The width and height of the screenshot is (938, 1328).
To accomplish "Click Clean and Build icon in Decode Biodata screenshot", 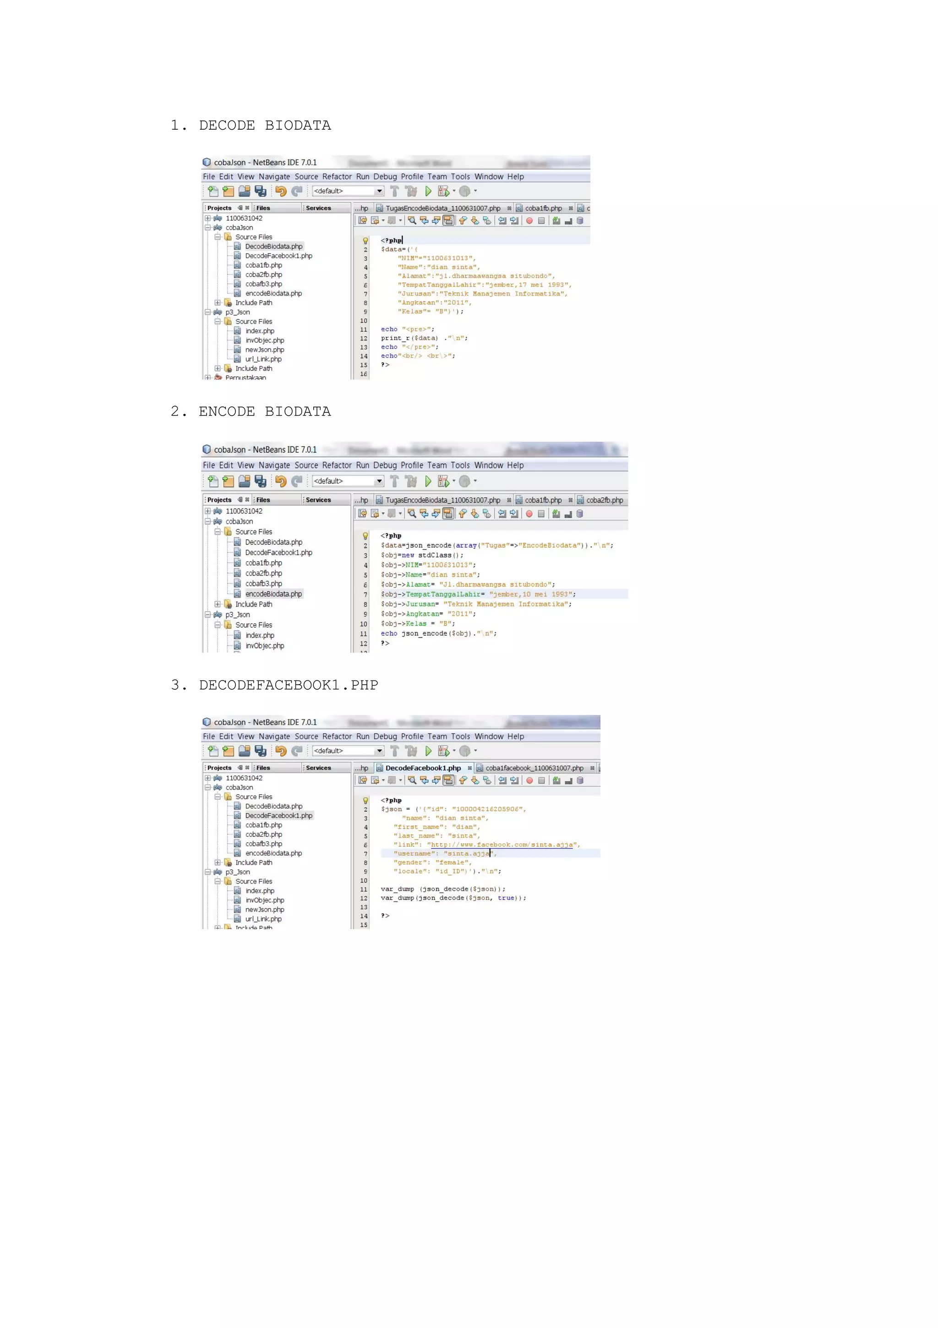I will [411, 191].
